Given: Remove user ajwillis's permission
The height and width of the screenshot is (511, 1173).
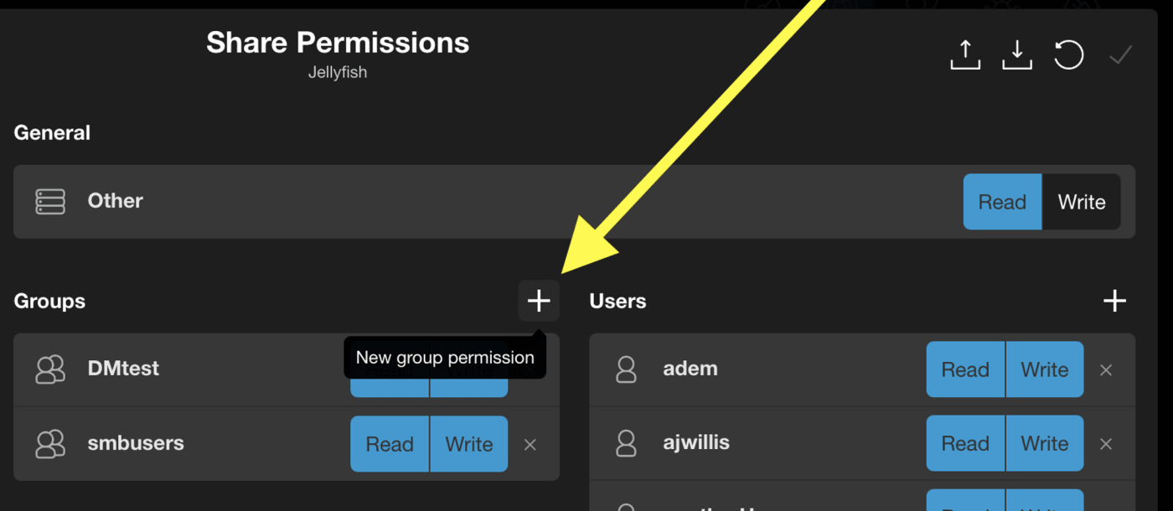Looking at the screenshot, I should click(1106, 444).
